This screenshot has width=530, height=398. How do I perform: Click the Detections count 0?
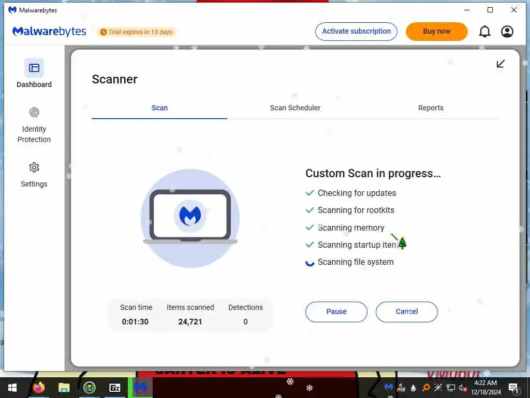245,322
